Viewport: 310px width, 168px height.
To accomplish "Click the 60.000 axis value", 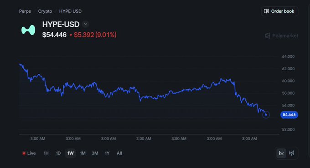I will [x=288, y=81].
